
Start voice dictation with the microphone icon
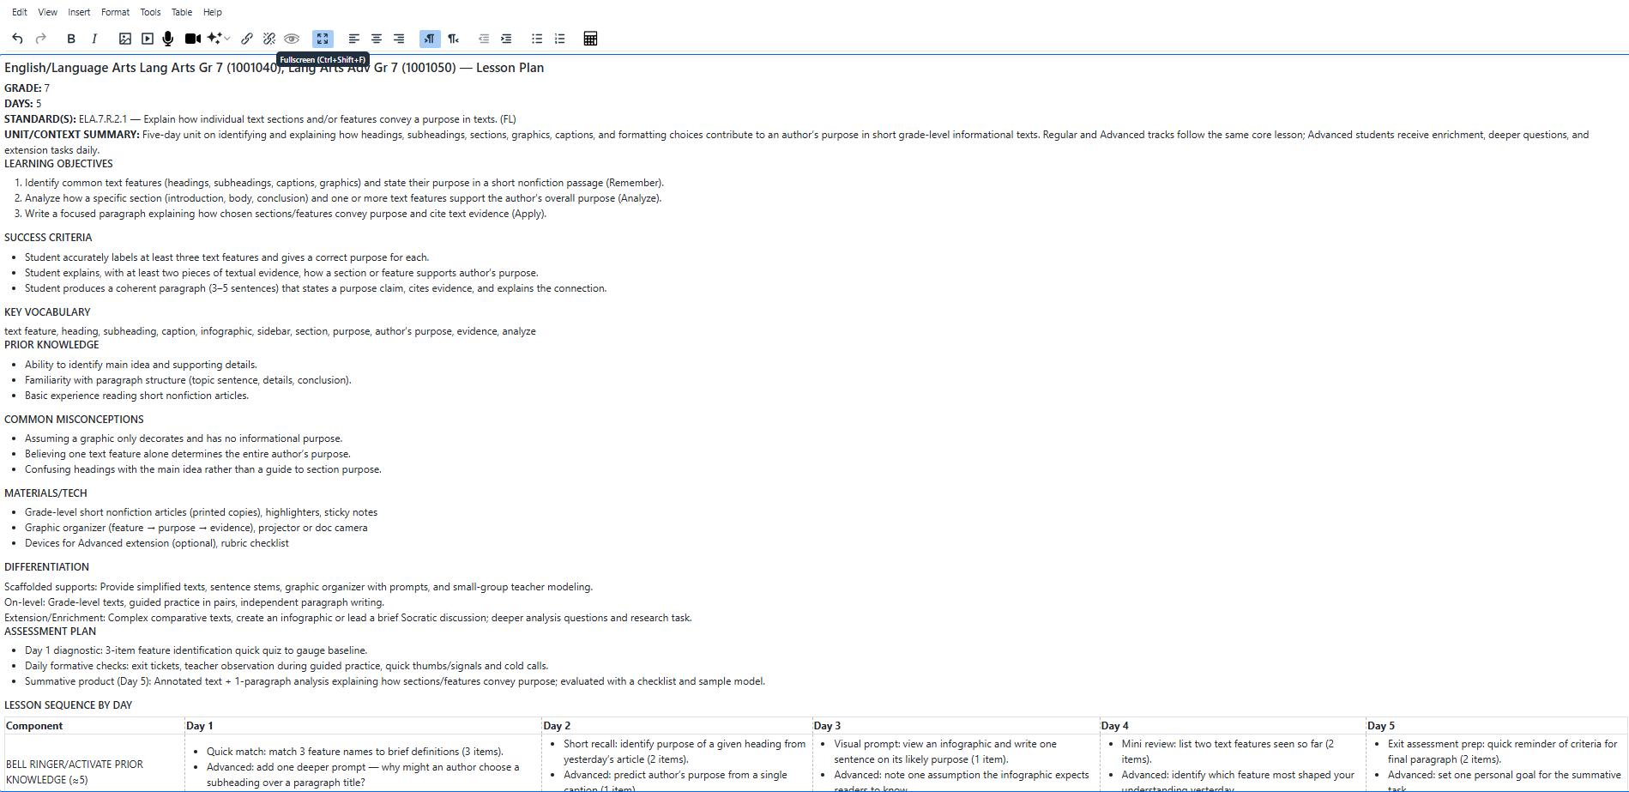click(167, 39)
